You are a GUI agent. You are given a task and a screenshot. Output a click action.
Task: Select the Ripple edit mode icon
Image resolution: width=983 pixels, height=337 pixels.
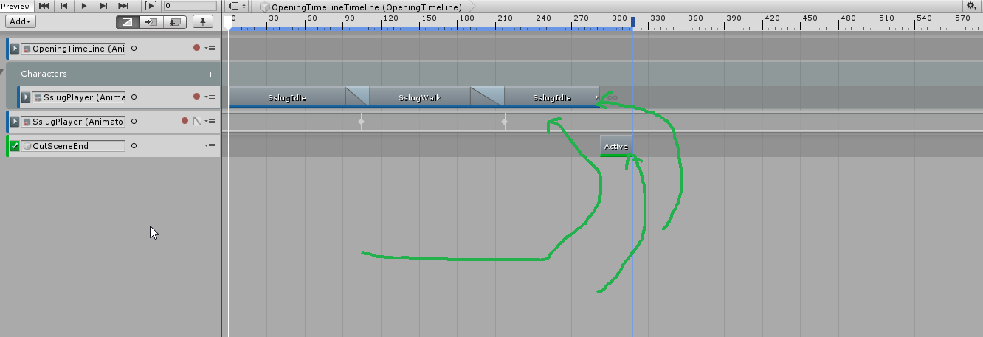151,22
